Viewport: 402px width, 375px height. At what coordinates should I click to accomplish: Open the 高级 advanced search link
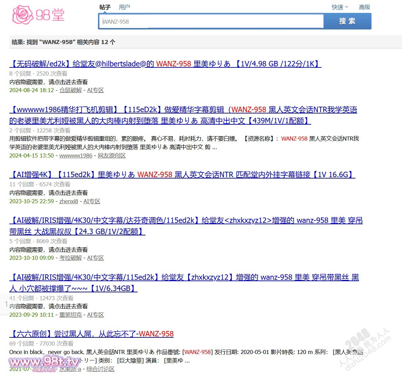(x=364, y=7)
